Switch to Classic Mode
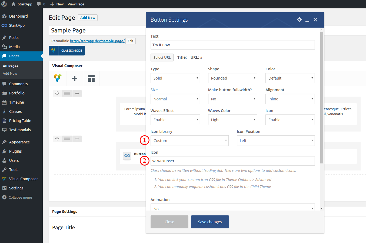 [67, 51]
